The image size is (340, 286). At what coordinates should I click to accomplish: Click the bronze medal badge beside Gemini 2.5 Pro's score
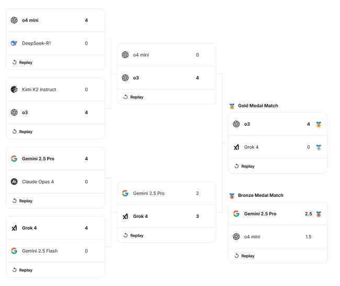(319, 214)
